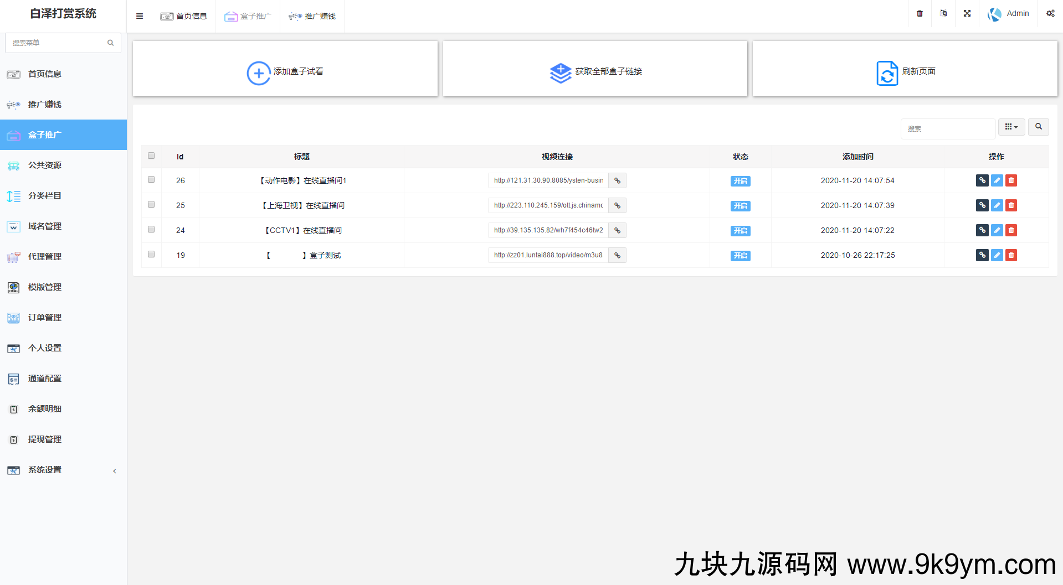Screen dimensions: 1063x585
Task: Open the column display dropdown
Action: pyautogui.click(x=1011, y=127)
